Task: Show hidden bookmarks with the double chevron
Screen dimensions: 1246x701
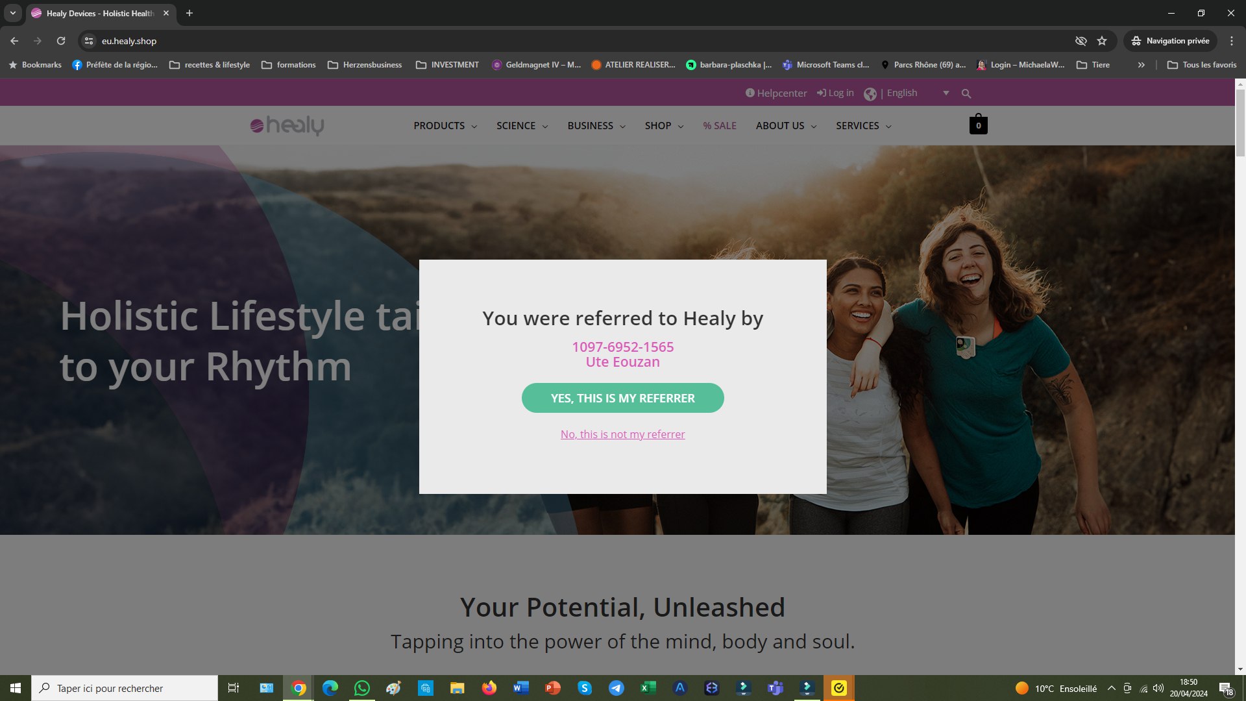Action: point(1141,65)
